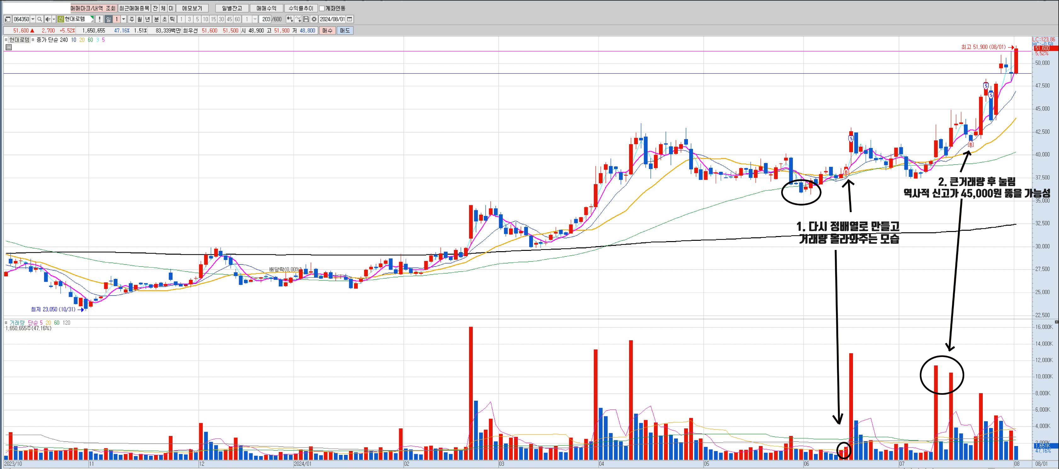Click the magenta 5 price moving average label
The image size is (1059, 469).
[x=103, y=40]
